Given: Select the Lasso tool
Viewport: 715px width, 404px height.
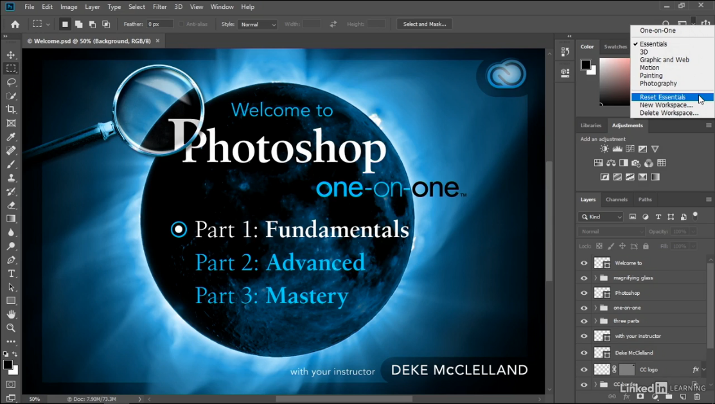Looking at the screenshot, I should [x=11, y=82].
